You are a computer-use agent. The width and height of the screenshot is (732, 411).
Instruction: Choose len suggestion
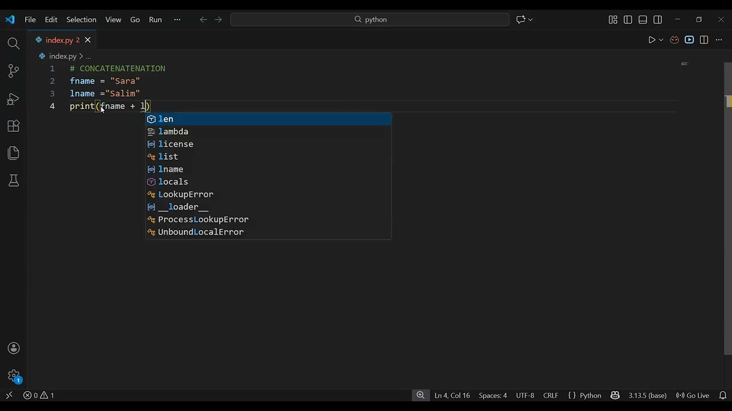tap(268, 119)
